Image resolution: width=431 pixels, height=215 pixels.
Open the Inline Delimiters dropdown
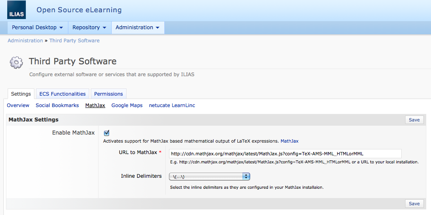(x=209, y=176)
